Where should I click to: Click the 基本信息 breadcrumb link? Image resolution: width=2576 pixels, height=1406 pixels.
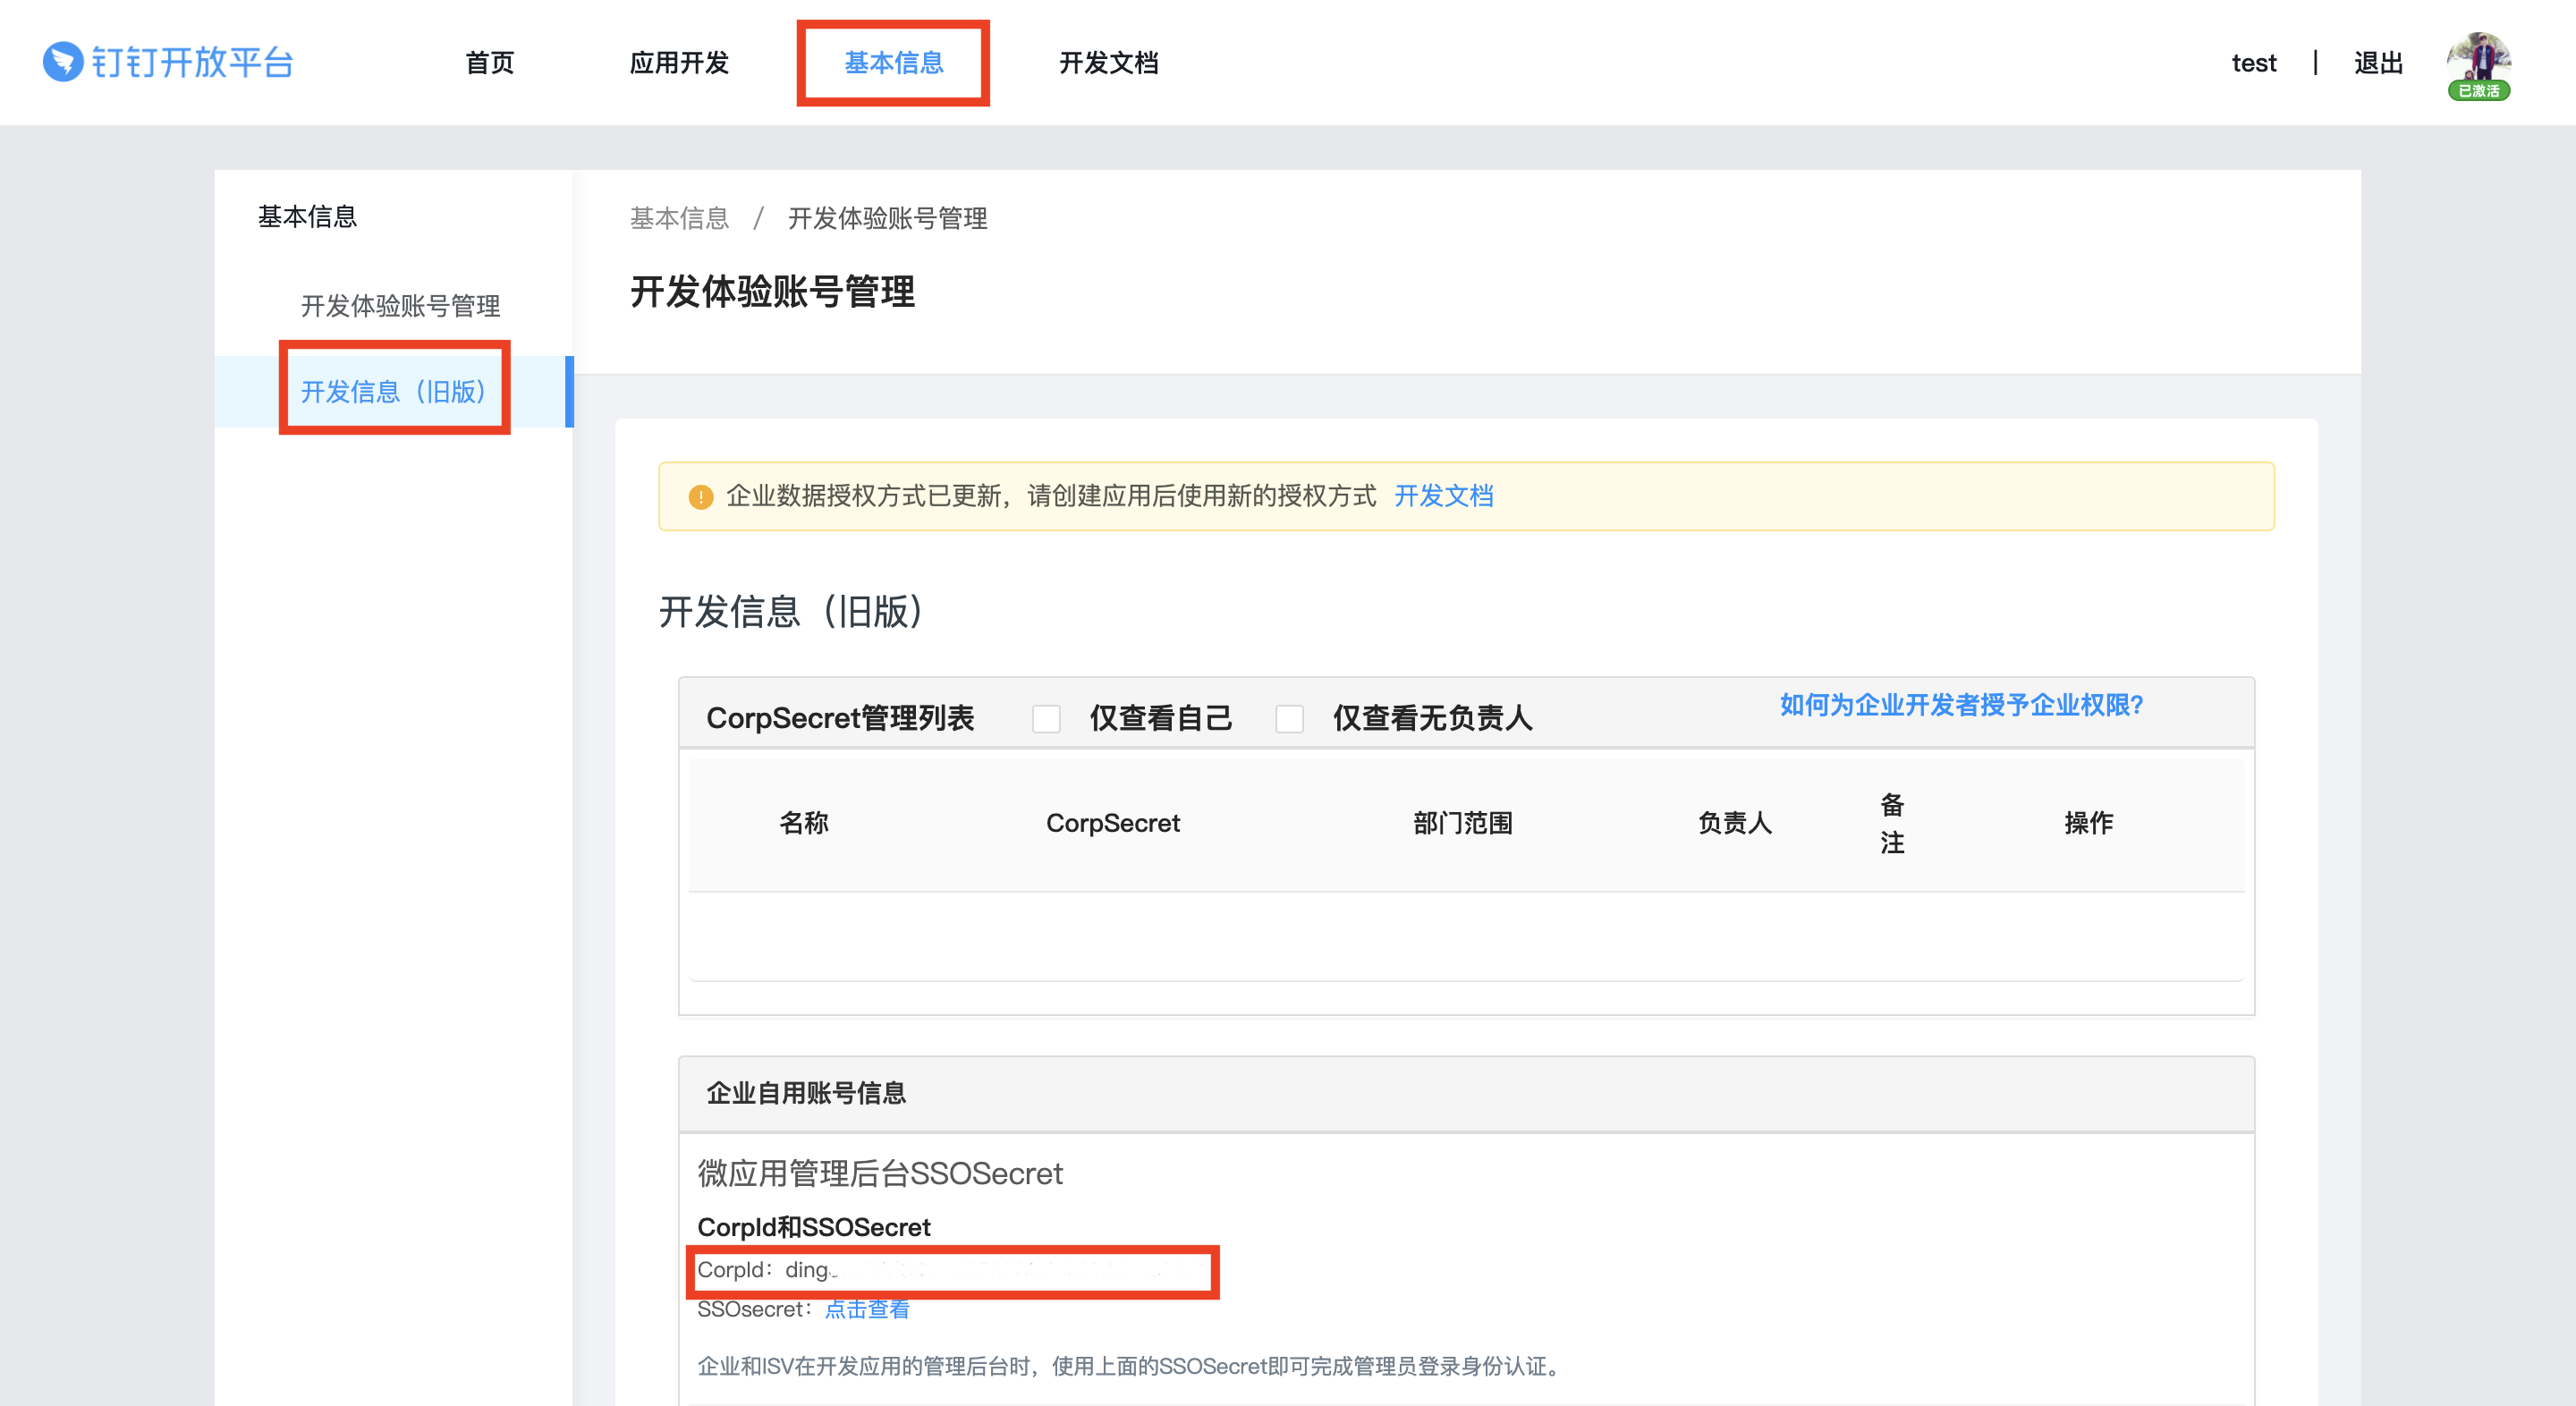[x=679, y=218]
